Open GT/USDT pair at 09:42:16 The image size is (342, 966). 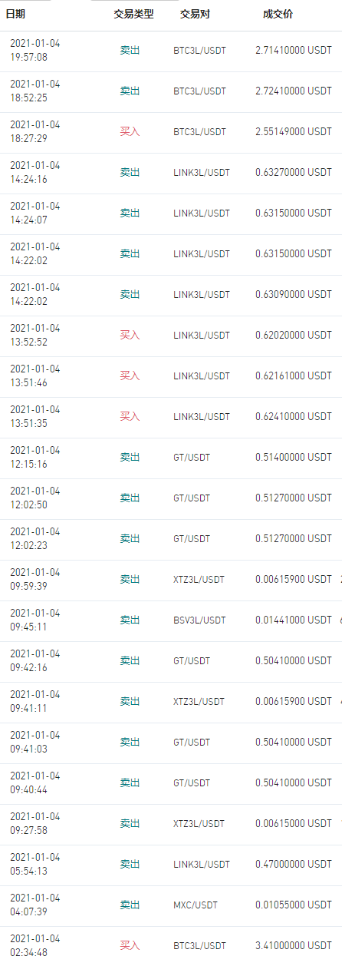[x=192, y=660]
